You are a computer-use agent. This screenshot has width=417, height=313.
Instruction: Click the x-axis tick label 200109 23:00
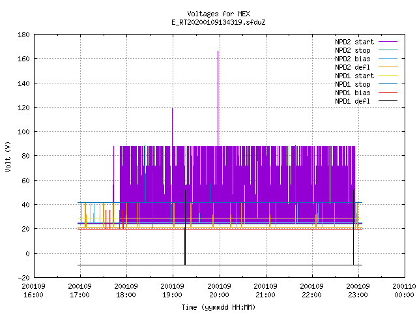coord(358,291)
